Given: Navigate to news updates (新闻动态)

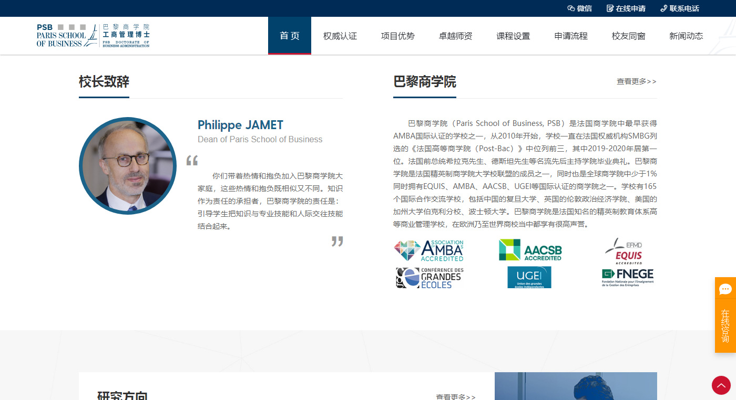Looking at the screenshot, I should pos(686,36).
